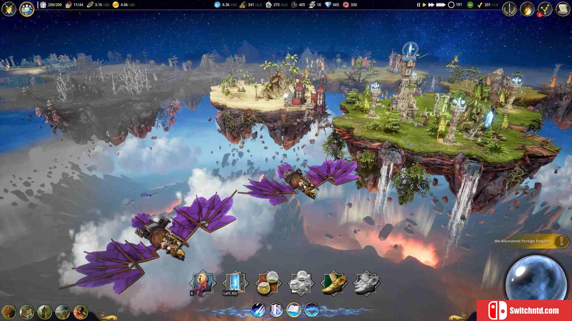Cast the eye tentacle spell (E)
This screenshot has height=321, width=572.
203,283
